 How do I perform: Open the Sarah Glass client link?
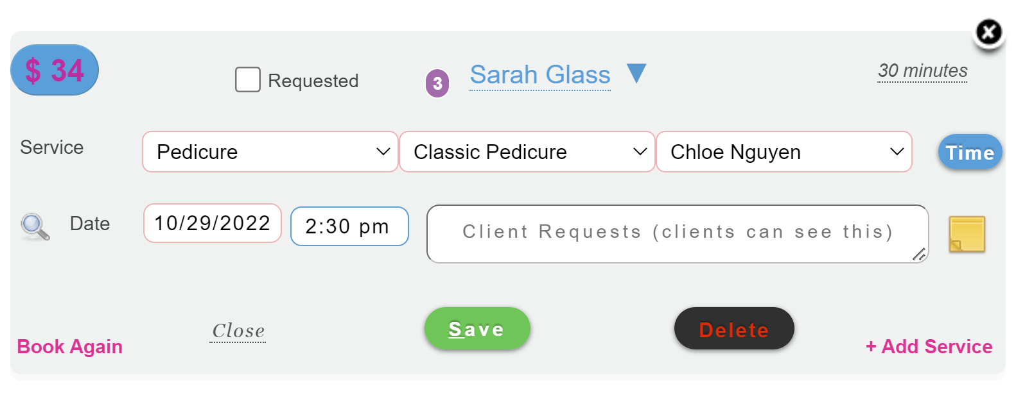[x=540, y=75]
